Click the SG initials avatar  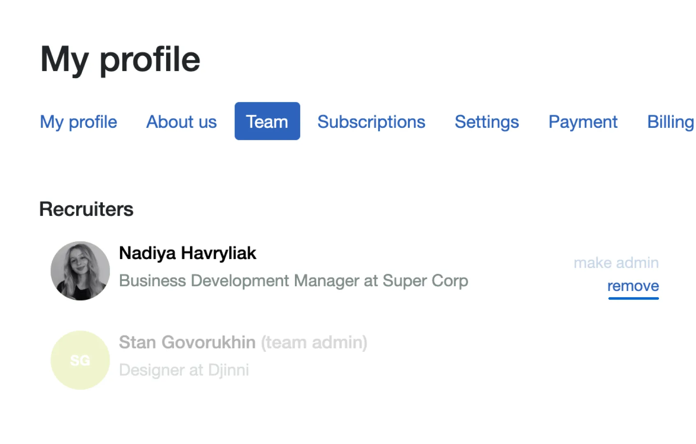tap(80, 360)
